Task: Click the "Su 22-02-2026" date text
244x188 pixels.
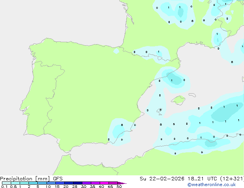Action: click(162, 179)
